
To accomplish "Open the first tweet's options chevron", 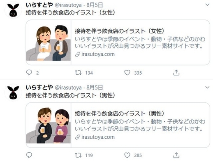I will 207,5.
